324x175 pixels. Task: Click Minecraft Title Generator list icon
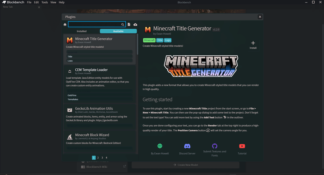point(70,40)
